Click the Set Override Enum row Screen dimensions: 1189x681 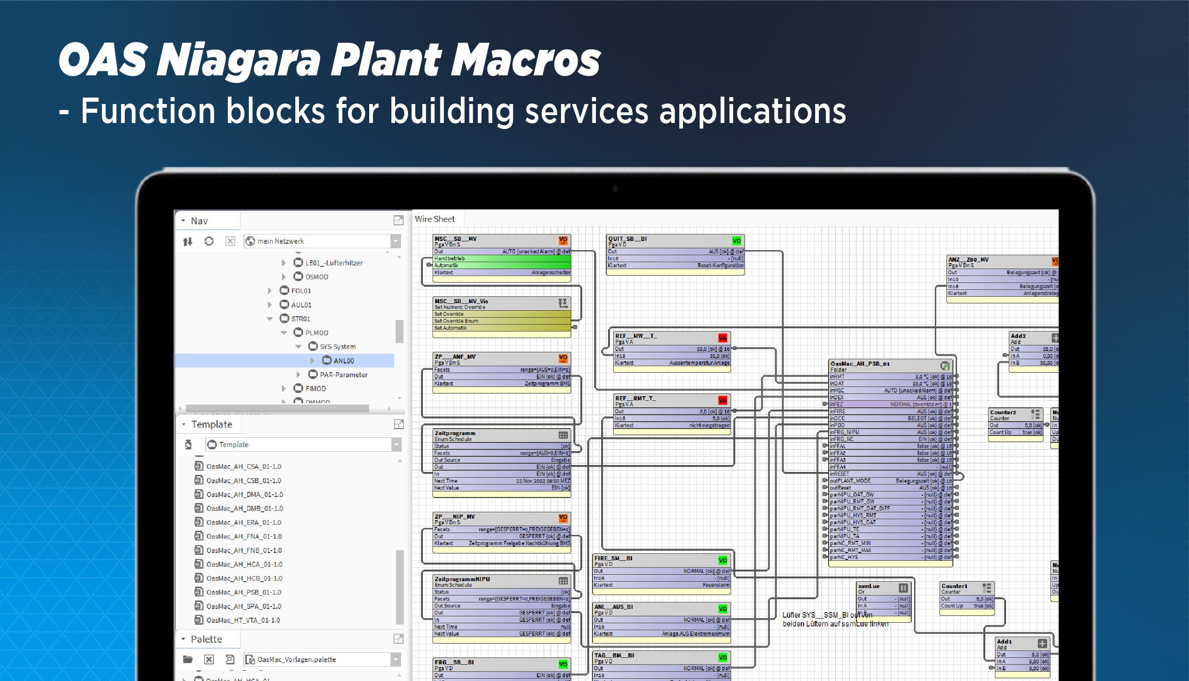tap(502, 321)
